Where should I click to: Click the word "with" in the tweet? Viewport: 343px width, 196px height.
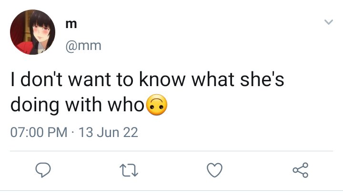coord(83,104)
